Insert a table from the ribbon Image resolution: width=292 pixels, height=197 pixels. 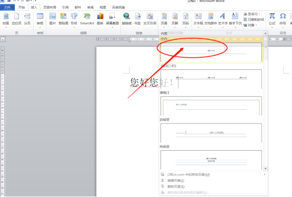(40, 19)
